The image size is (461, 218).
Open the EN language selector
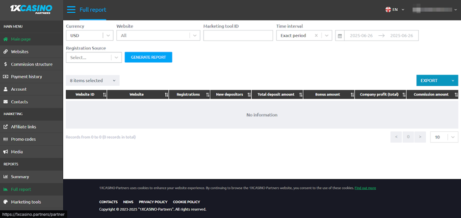(395, 9)
